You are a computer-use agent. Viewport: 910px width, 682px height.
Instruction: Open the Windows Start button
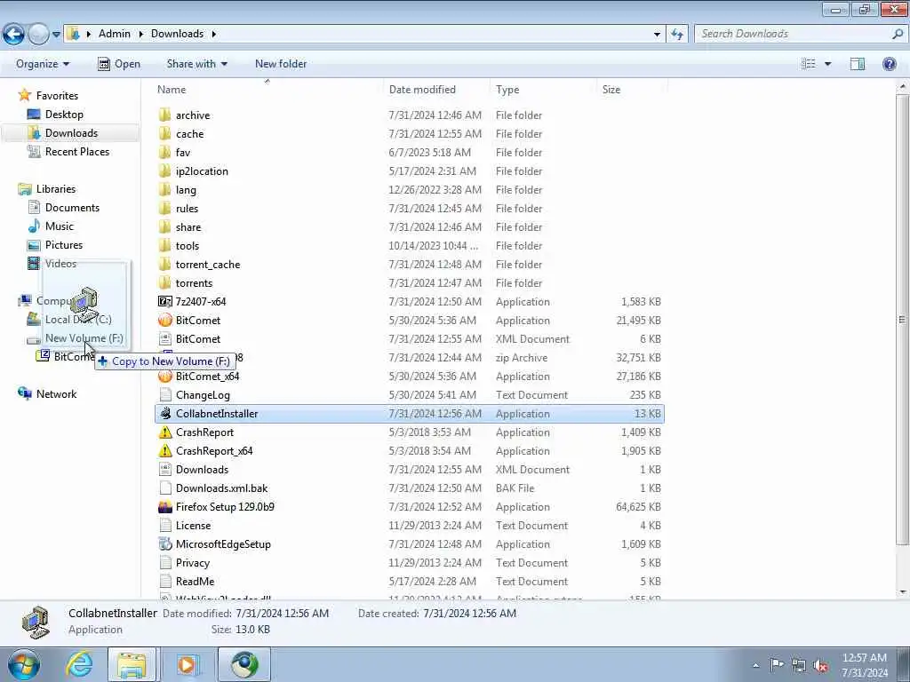point(23,664)
